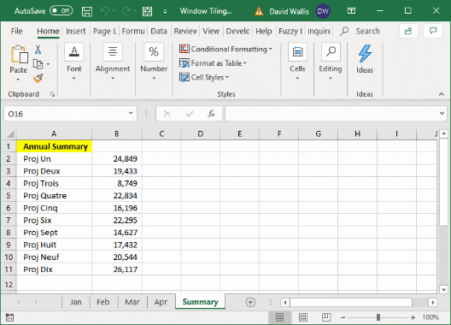Viewport: 451px width, 325px height.
Task: Click the Enter checkmark in formula bar
Action: (x=190, y=114)
